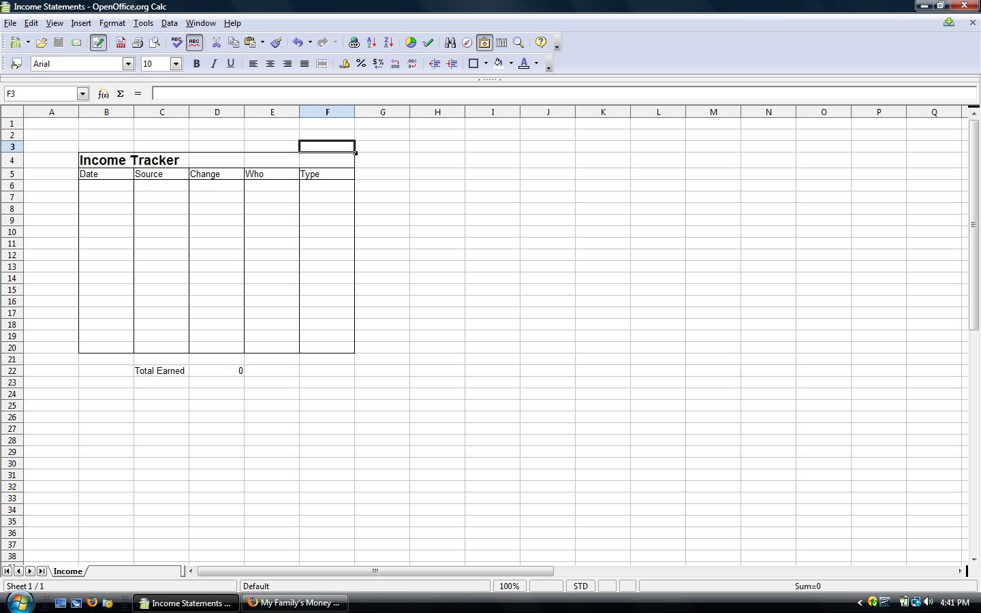Switch to My Family's Money taskbar window
The height and width of the screenshot is (613, 981).
pos(294,603)
